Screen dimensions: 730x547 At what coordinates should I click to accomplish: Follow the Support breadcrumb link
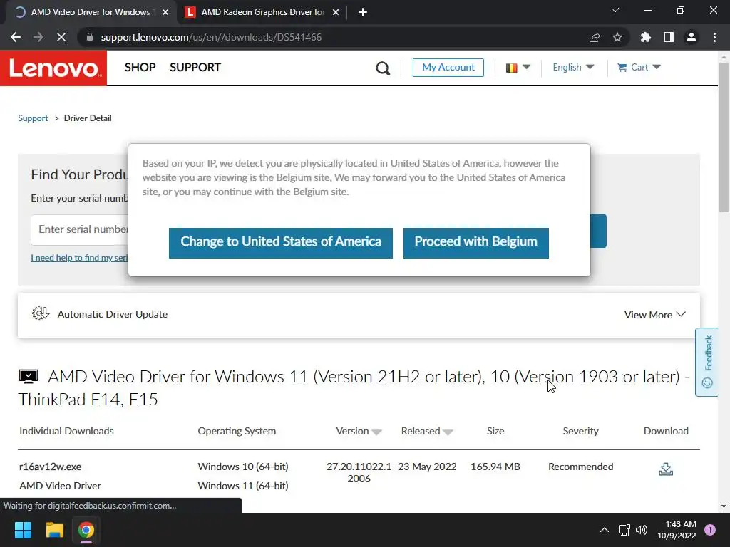coord(33,118)
